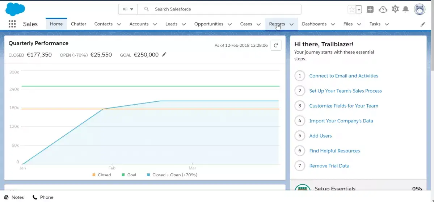
Task: Click the Search Salesforce input field
Action: click(219, 9)
